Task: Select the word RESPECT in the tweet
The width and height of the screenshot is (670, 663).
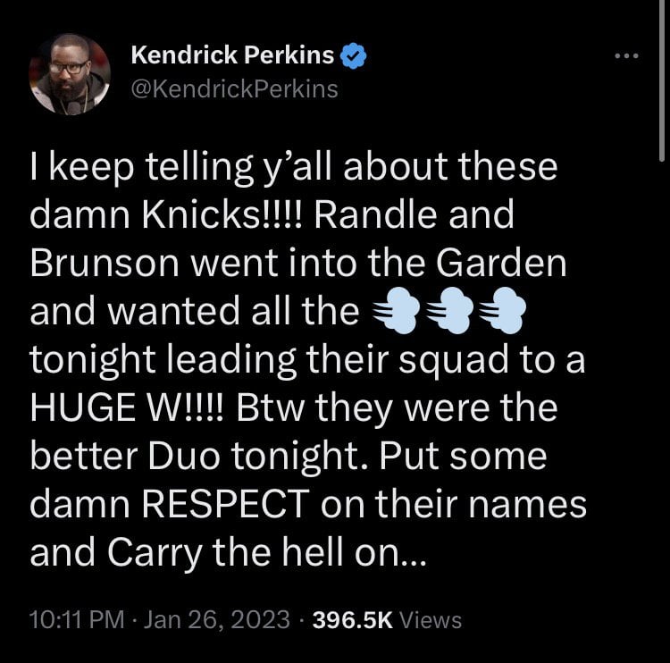Action: click(226, 504)
